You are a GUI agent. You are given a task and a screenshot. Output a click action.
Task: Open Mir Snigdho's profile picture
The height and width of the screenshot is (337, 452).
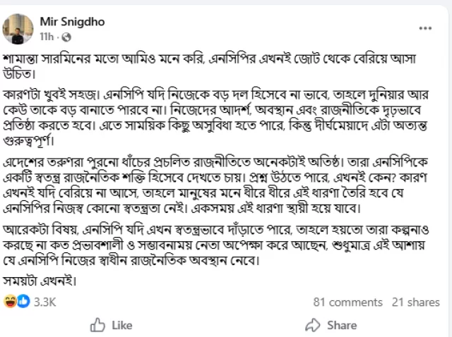(18, 29)
